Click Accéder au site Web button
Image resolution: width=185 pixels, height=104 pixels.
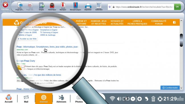(x=27, y=39)
